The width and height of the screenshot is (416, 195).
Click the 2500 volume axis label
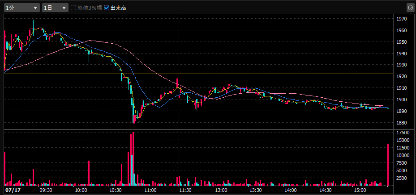pos(401,178)
